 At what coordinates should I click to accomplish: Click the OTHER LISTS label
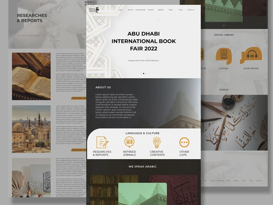tap(184, 153)
